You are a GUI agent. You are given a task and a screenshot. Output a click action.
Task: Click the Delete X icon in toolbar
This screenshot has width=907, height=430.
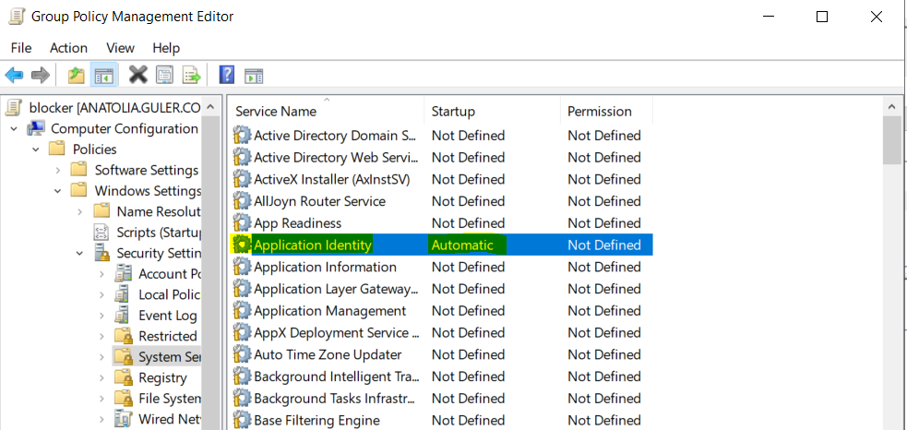click(x=138, y=76)
